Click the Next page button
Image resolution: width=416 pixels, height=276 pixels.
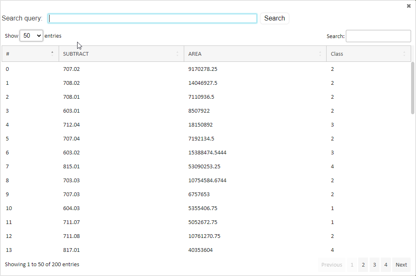pos(401,265)
